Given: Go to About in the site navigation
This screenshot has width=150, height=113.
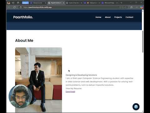Looking at the screenshot, I should [108, 17].
